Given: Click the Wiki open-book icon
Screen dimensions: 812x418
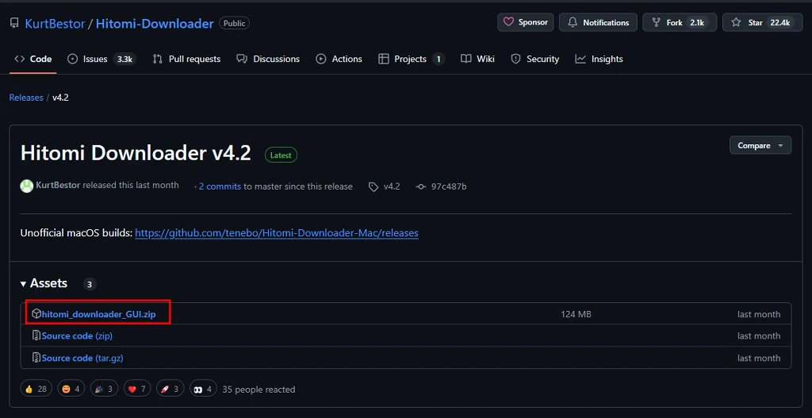Looking at the screenshot, I should [x=465, y=59].
